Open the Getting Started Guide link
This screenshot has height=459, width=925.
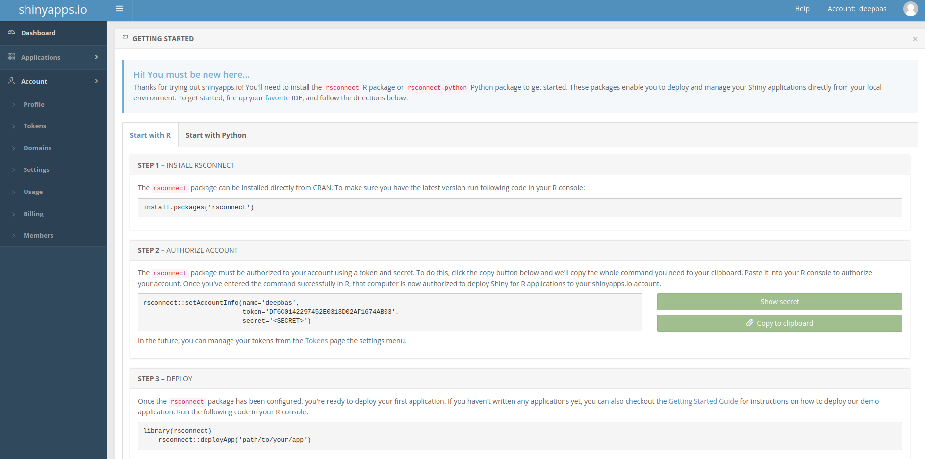[x=703, y=401]
